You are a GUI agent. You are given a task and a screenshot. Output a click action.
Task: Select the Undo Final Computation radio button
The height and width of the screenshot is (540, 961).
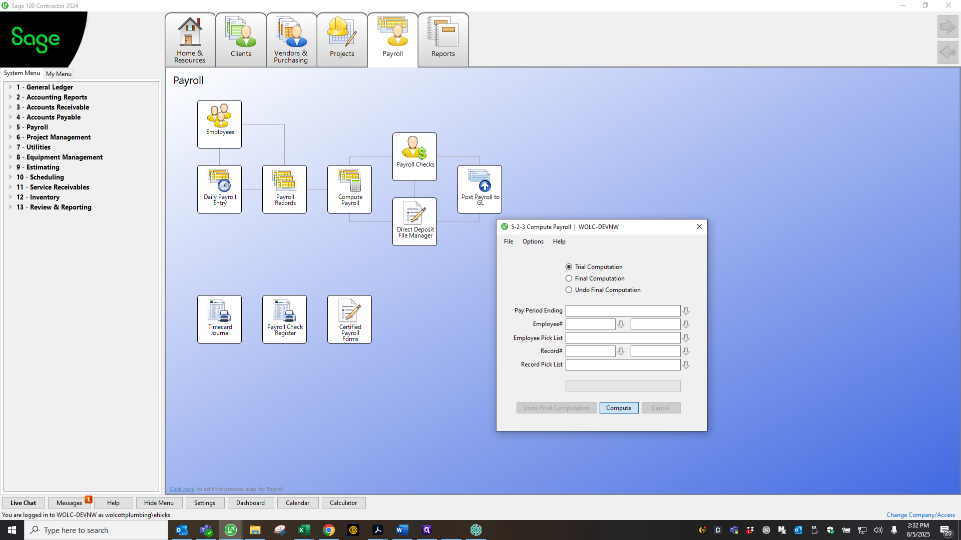pos(569,290)
